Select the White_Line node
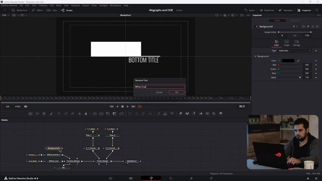The width and height of the screenshot is (322, 181). [54, 161]
